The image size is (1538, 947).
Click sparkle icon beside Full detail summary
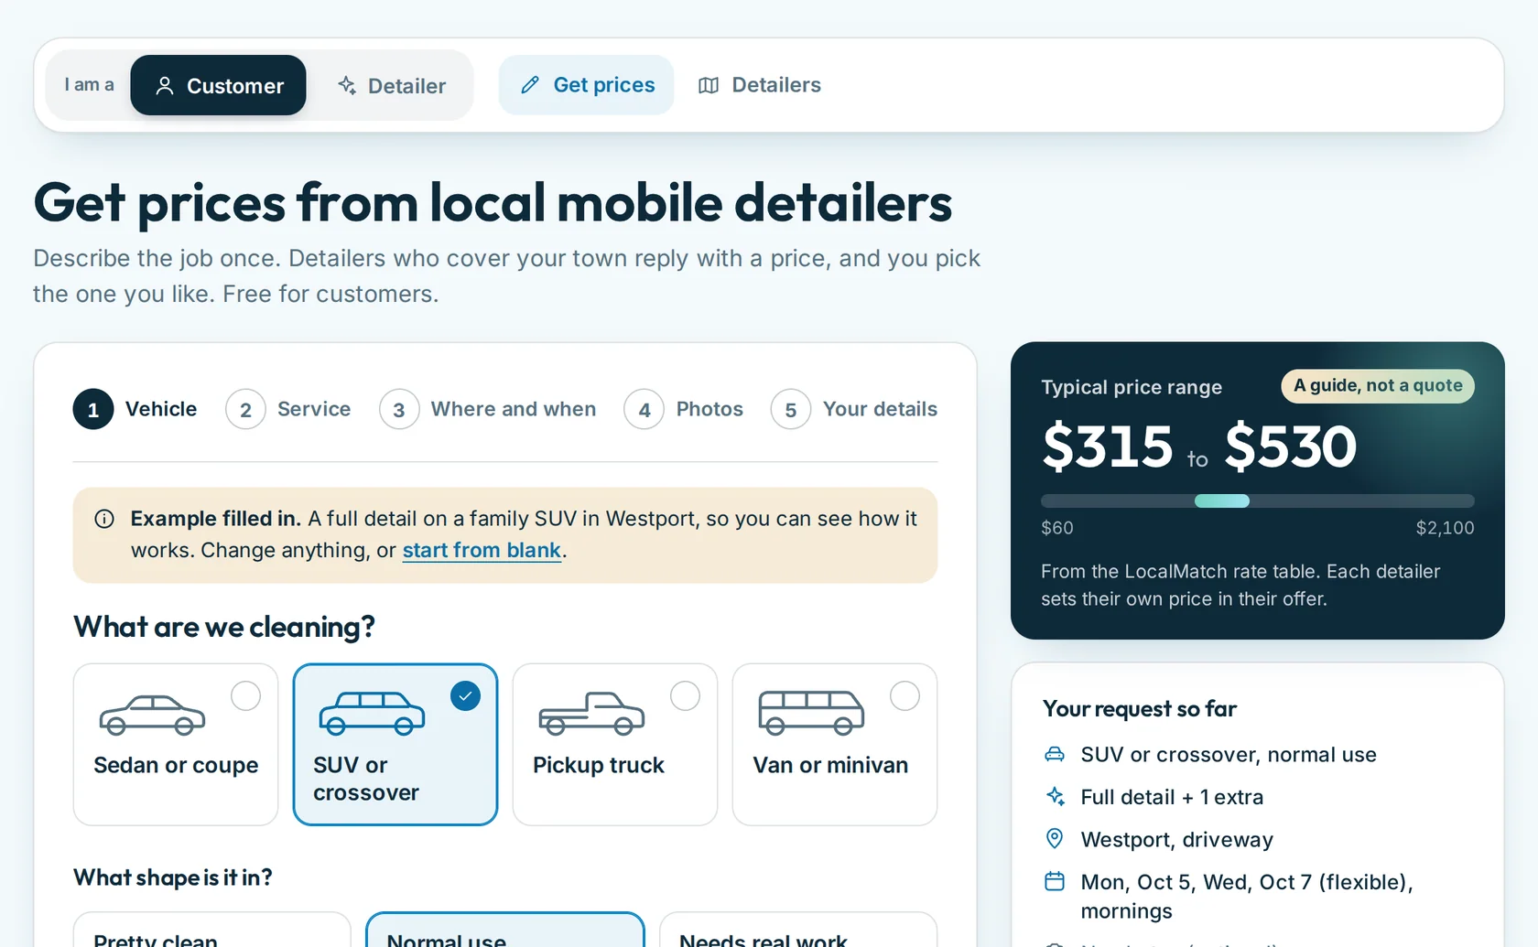(1055, 797)
